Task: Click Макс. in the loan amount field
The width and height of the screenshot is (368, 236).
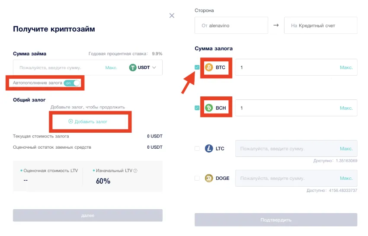Action: [111, 67]
